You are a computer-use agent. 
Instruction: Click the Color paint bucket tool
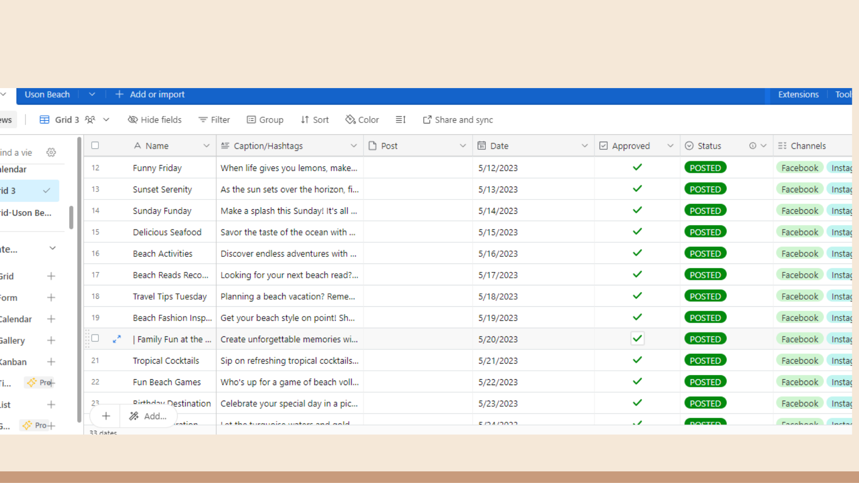pos(350,120)
